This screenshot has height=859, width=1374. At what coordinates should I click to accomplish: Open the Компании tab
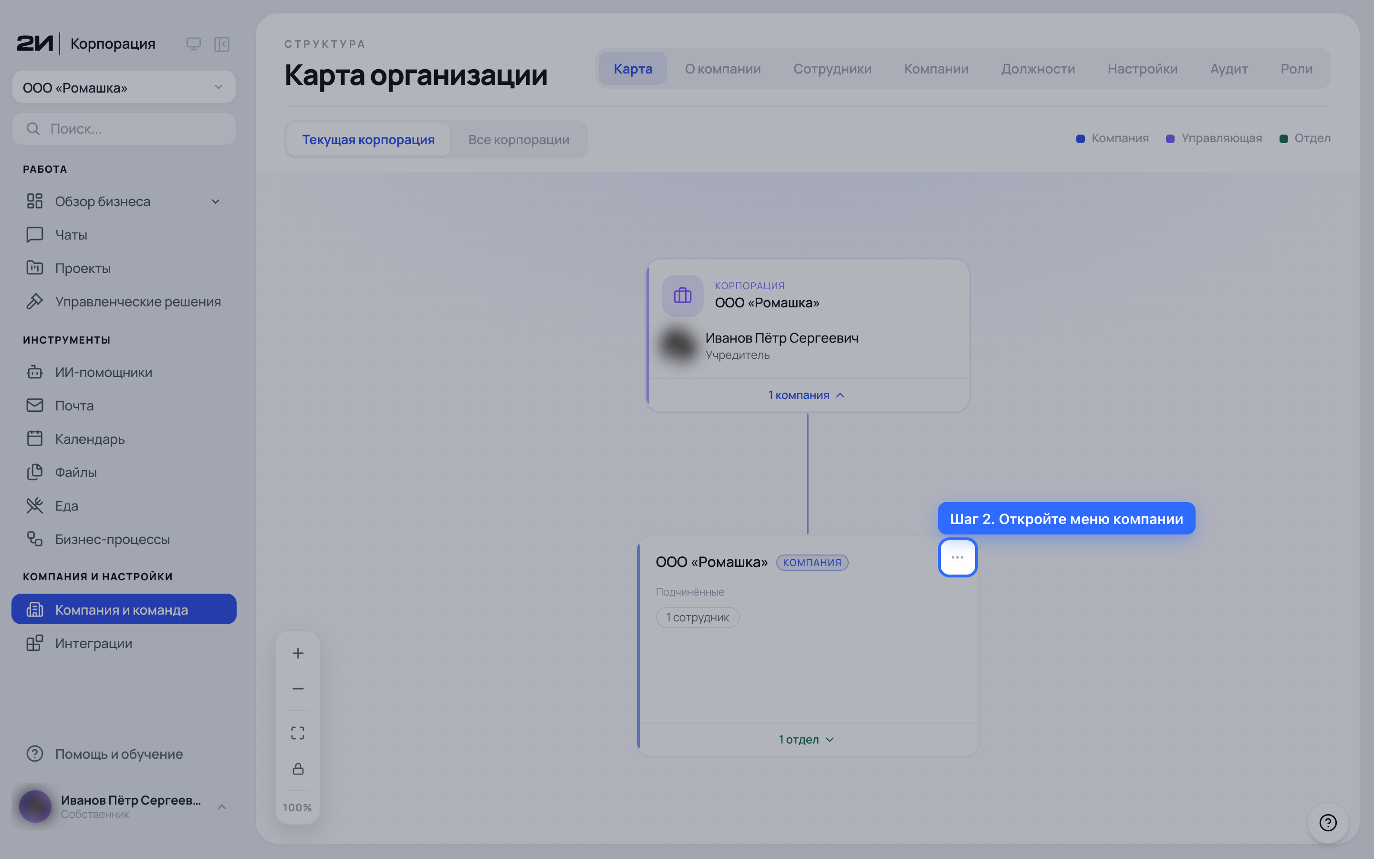[x=936, y=69]
